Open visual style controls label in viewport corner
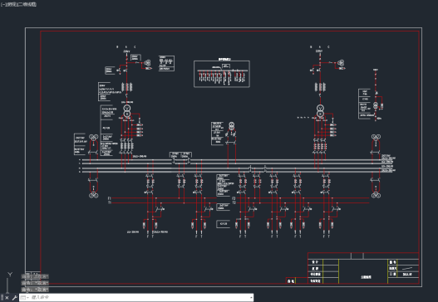The height and width of the screenshot is (302, 438). [x=27, y=4]
